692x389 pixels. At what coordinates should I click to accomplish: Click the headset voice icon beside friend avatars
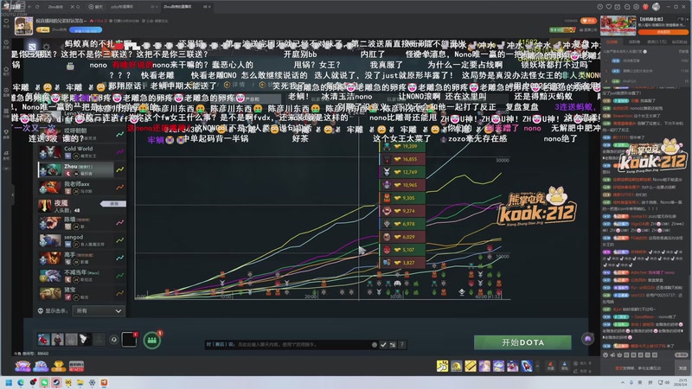pyautogui.click(x=114, y=339)
